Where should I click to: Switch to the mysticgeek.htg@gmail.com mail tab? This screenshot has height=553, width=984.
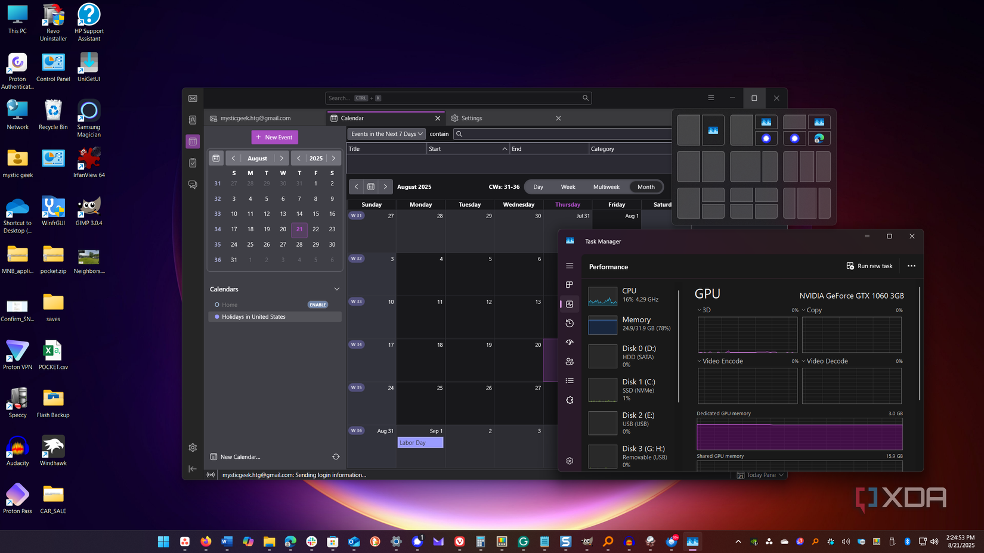255,118
